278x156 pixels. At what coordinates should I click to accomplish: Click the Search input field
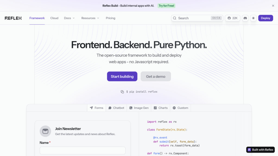[x=197, y=18]
